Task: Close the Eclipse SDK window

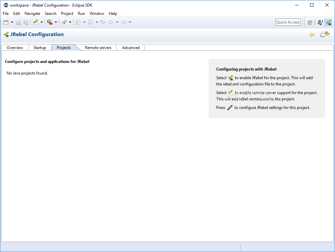Action: [327, 5]
